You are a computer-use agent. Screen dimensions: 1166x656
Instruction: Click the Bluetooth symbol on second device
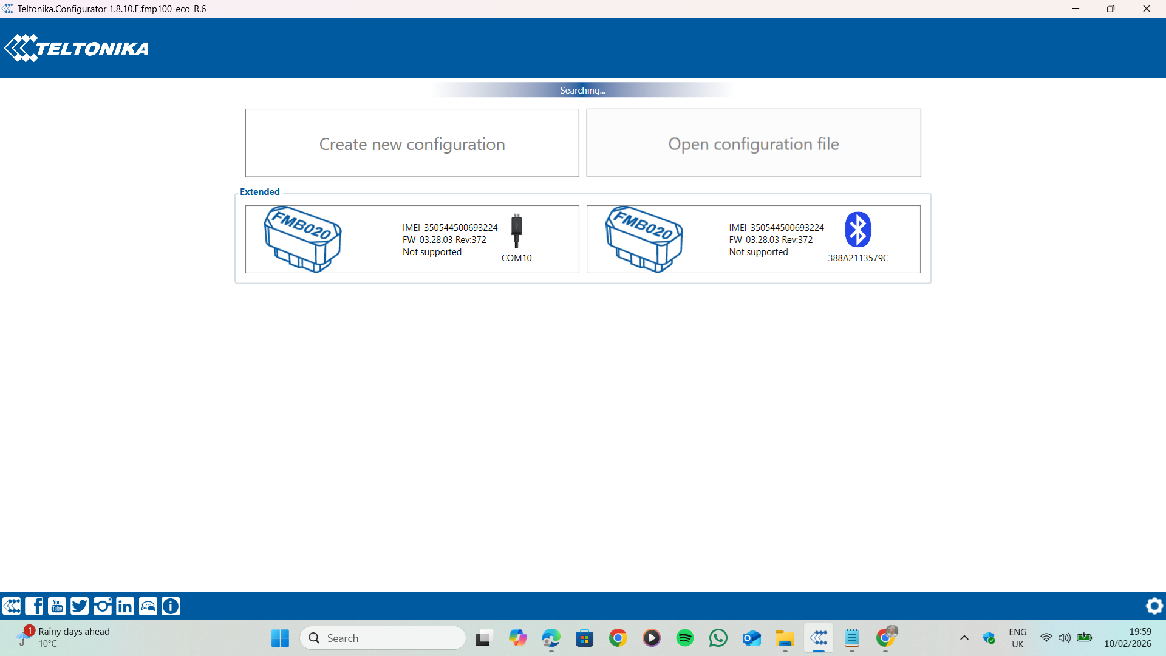click(x=857, y=230)
